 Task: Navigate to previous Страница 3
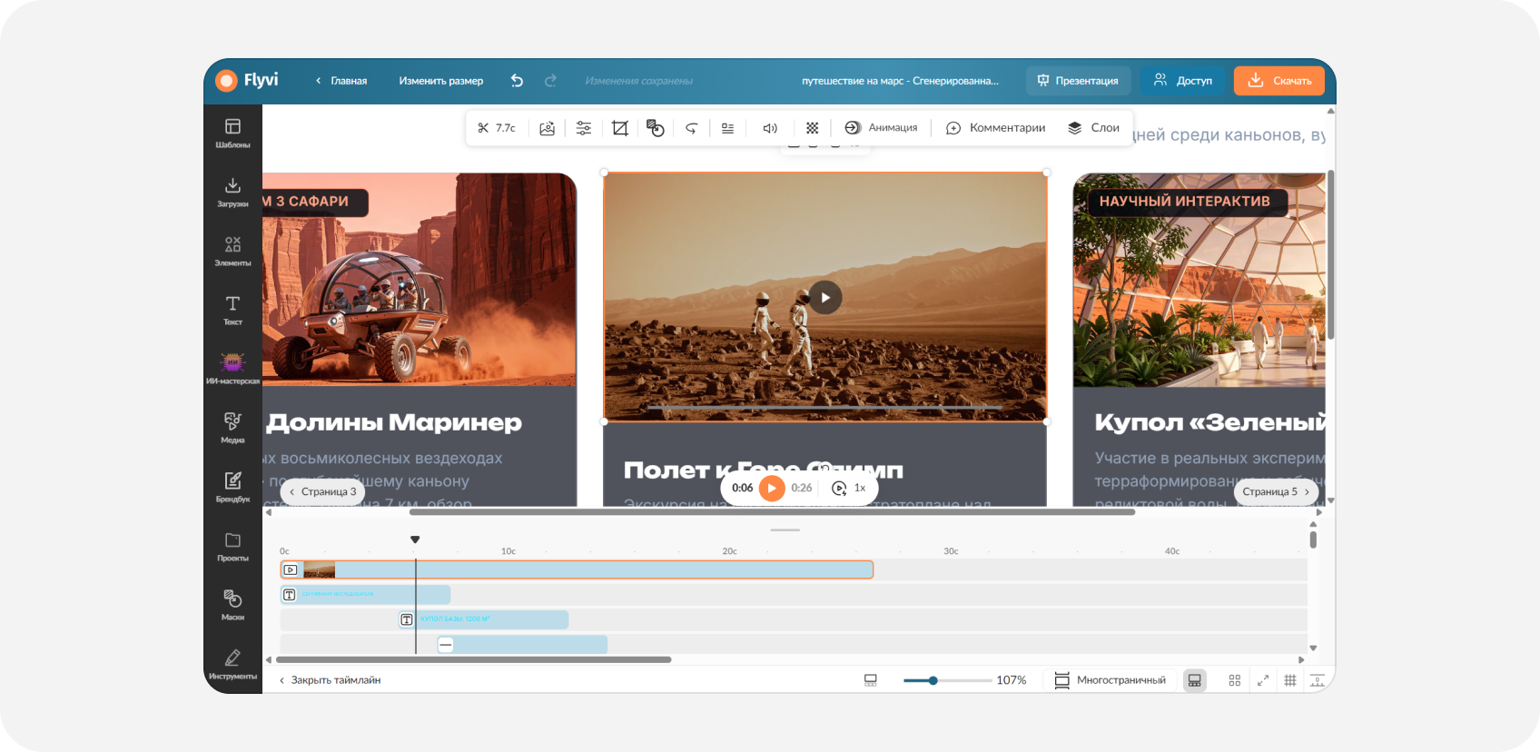(322, 491)
